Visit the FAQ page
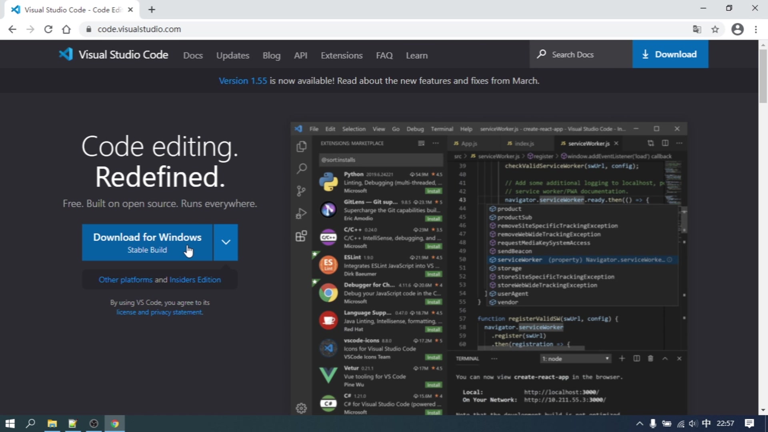Image resolution: width=768 pixels, height=432 pixels. (x=384, y=55)
